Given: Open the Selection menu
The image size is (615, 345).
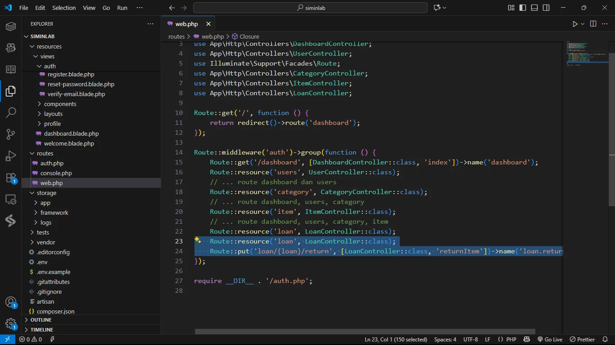Looking at the screenshot, I should [x=64, y=8].
